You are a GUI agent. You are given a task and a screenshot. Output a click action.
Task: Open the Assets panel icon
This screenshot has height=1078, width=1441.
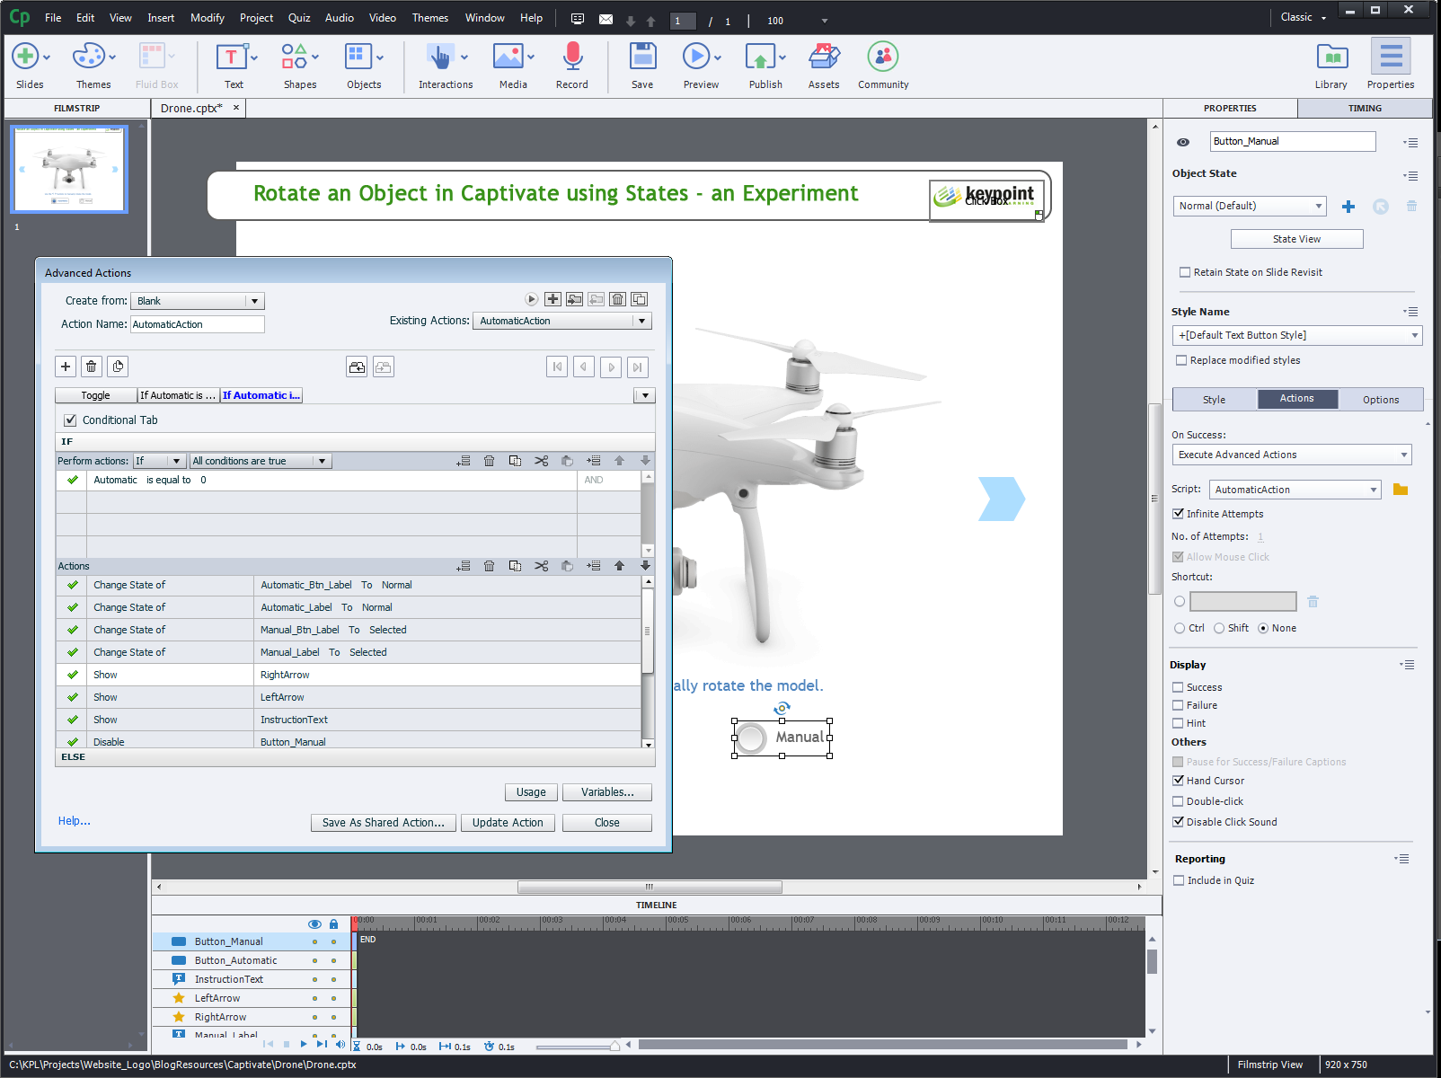click(x=823, y=57)
